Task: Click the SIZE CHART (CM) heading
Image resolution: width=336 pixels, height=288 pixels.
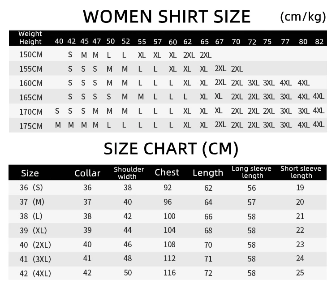Action: (x=171, y=149)
